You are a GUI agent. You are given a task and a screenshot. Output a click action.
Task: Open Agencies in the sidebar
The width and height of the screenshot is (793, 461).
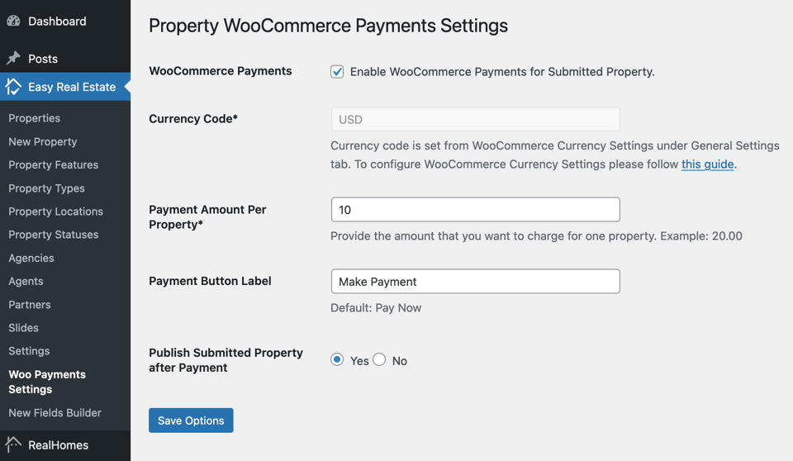tap(31, 258)
